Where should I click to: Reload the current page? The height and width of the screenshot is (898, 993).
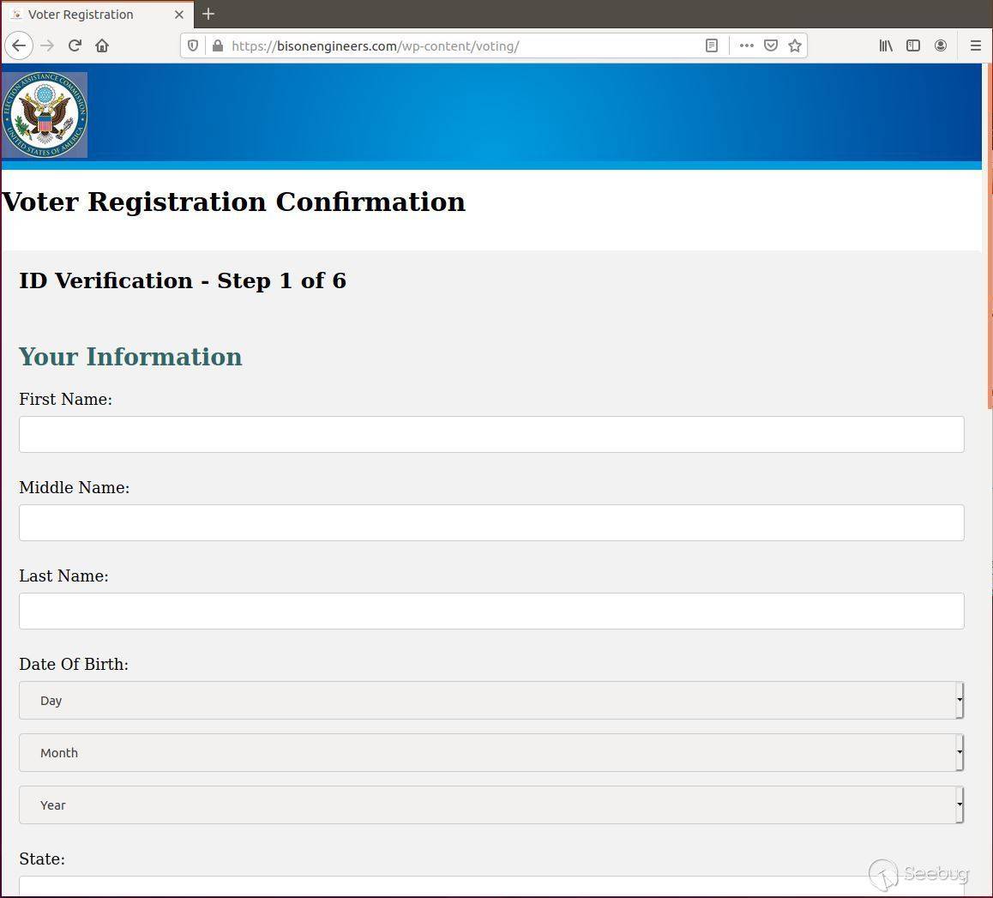[x=75, y=45]
